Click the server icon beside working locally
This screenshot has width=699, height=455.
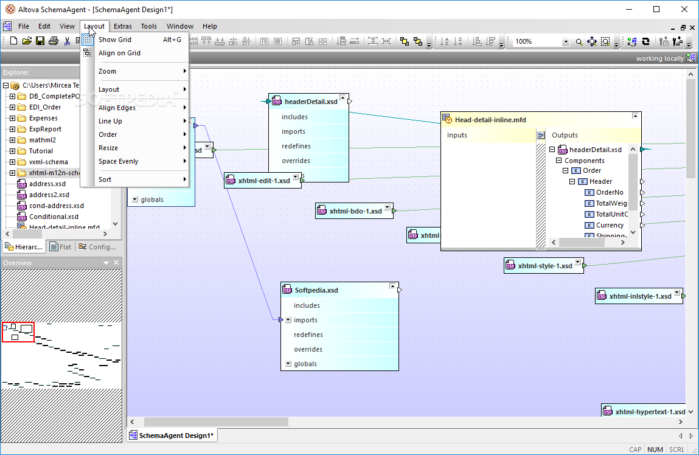click(690, 58)
